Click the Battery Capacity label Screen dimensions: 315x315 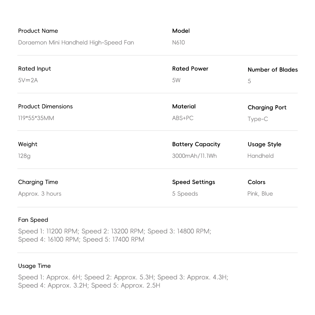pyautogui.click(x=196, y=144)
